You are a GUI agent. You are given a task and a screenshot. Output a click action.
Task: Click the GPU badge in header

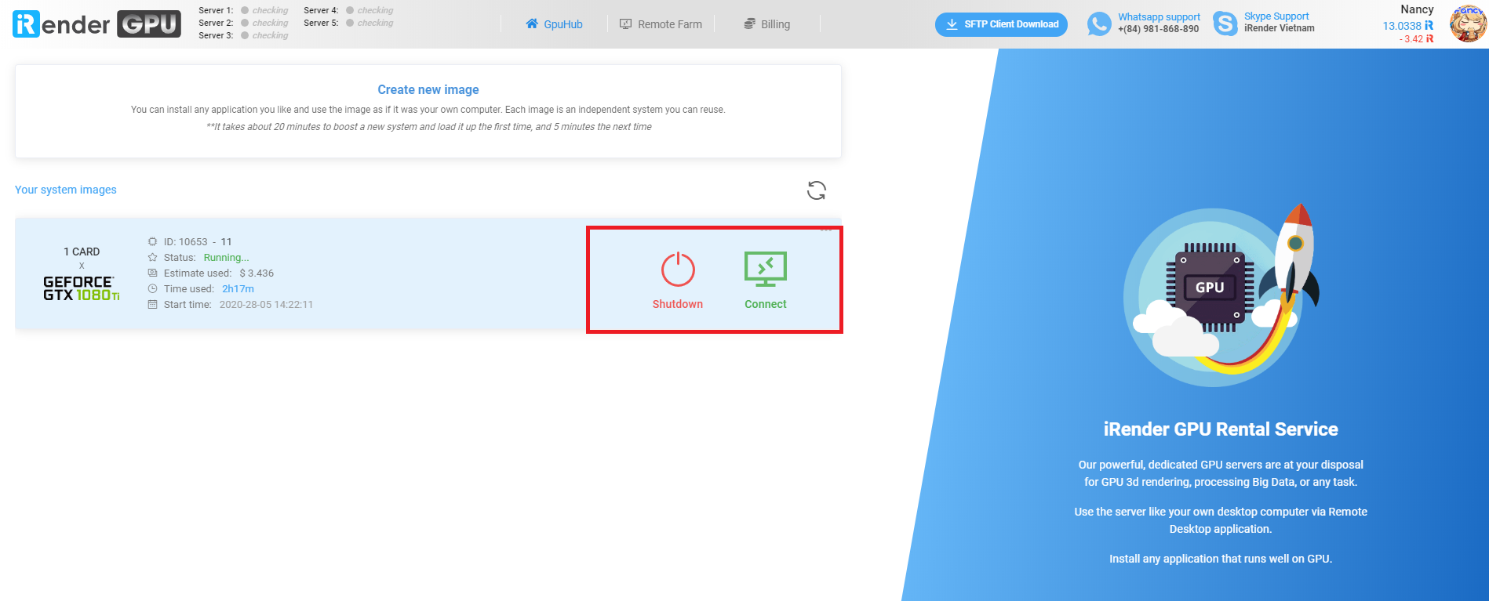pos(149,24)
